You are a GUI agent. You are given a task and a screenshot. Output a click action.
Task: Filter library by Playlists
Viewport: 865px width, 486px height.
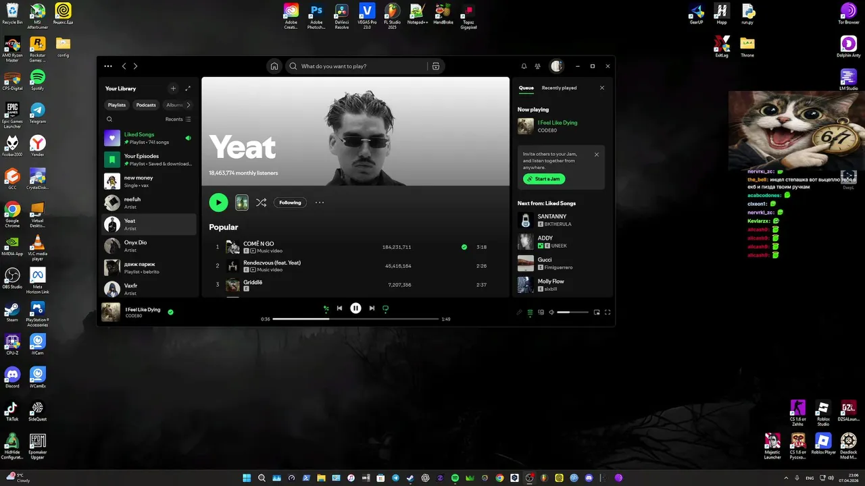pos(117,105)
